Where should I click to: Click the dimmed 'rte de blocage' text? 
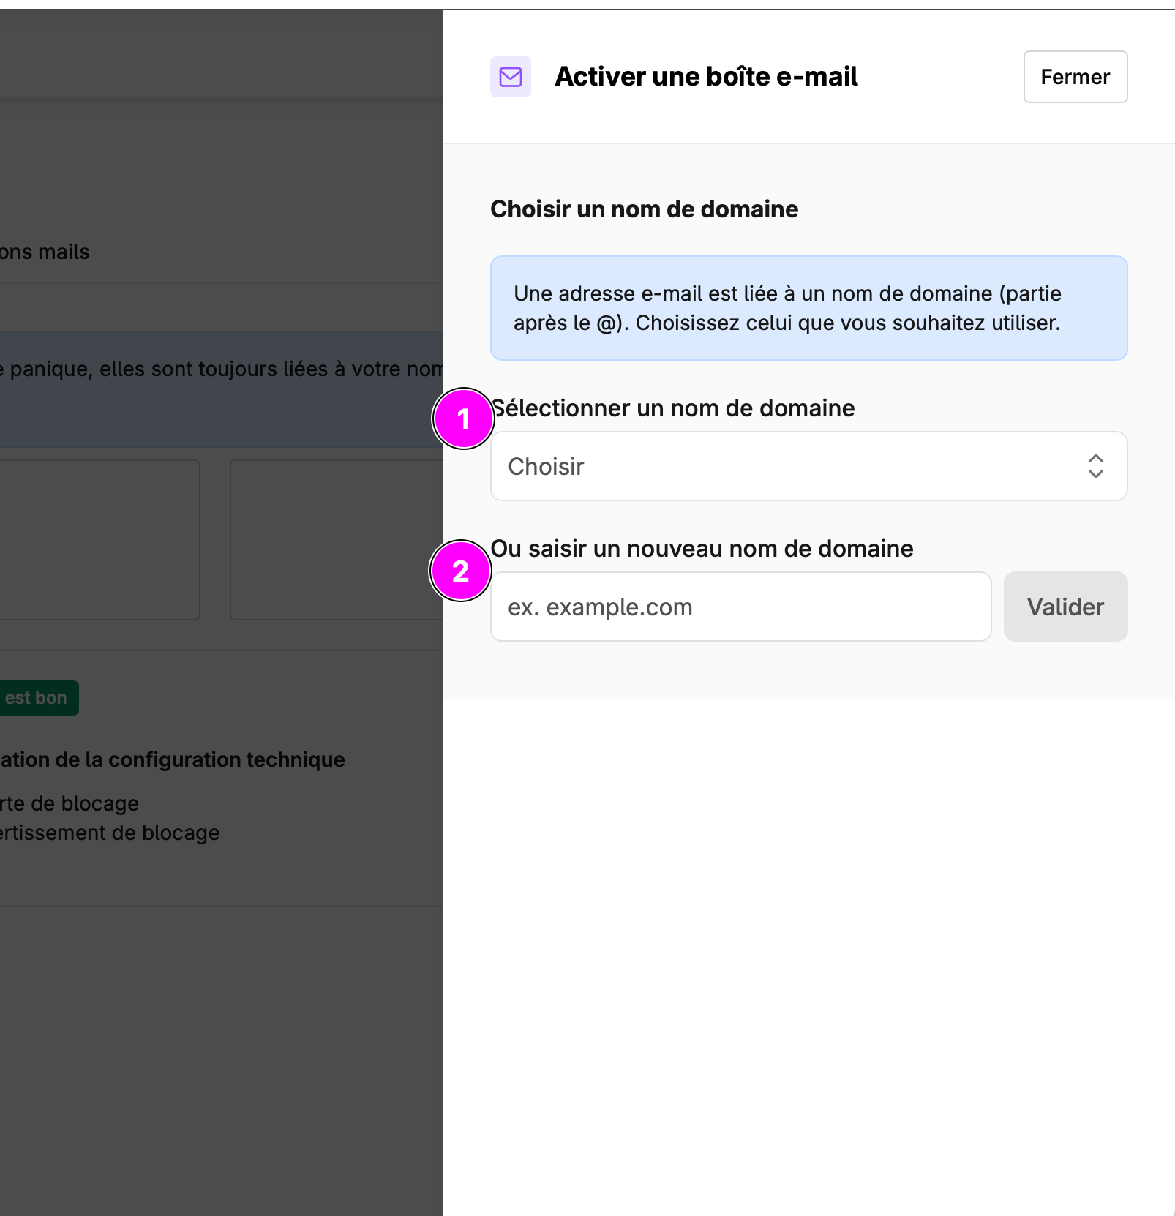point(70,803)
